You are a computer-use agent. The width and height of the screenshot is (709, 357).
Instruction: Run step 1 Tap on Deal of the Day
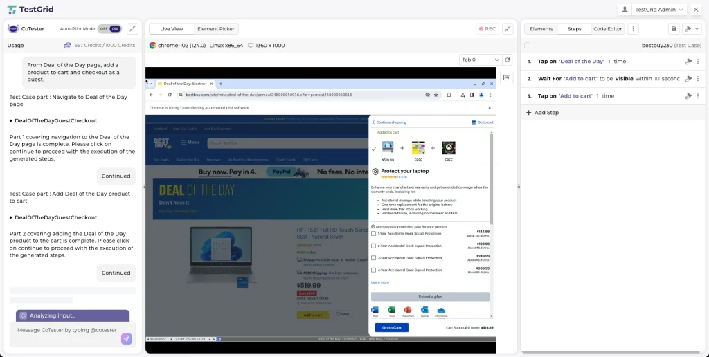click(x=689, y=62)
